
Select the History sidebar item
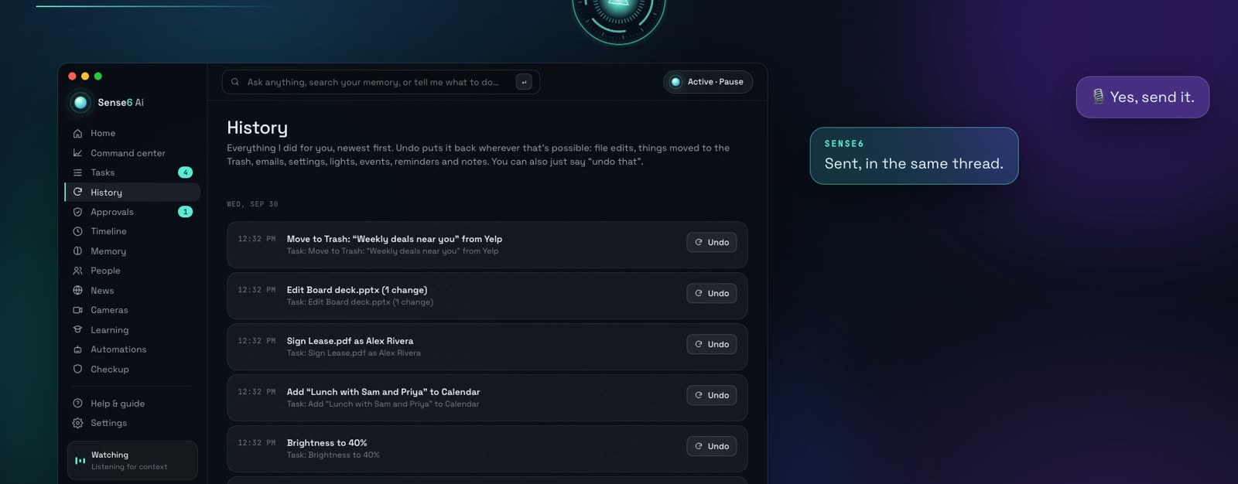point(132,193)
